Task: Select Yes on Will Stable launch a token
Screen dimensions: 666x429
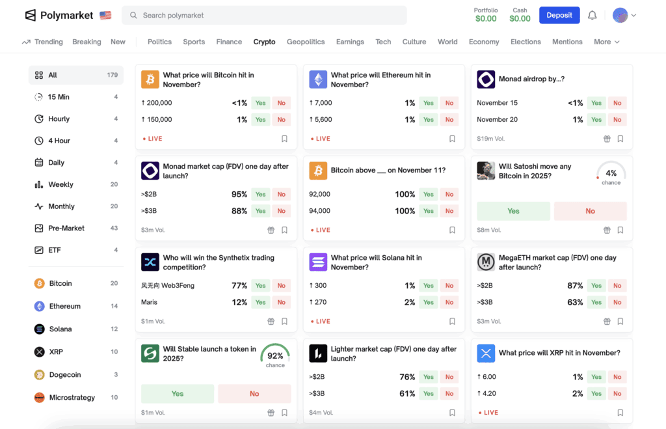Action: pos(177,394)
